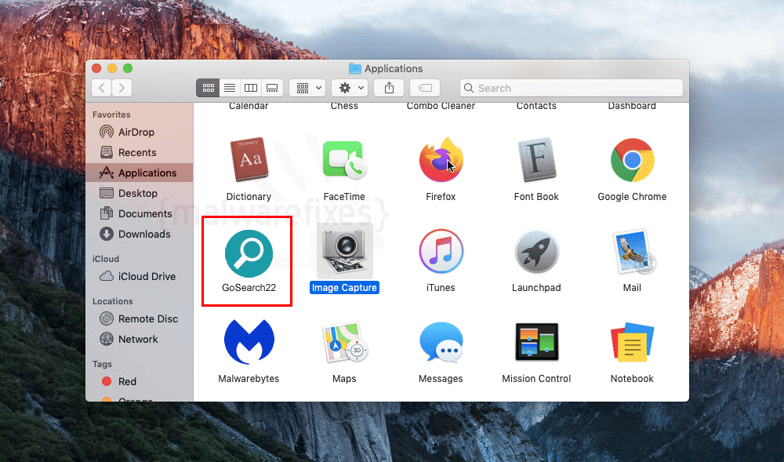Screen dimensions: 784x462
Task: Go forward with the right chevron button
Action: (x=122, y=88)
